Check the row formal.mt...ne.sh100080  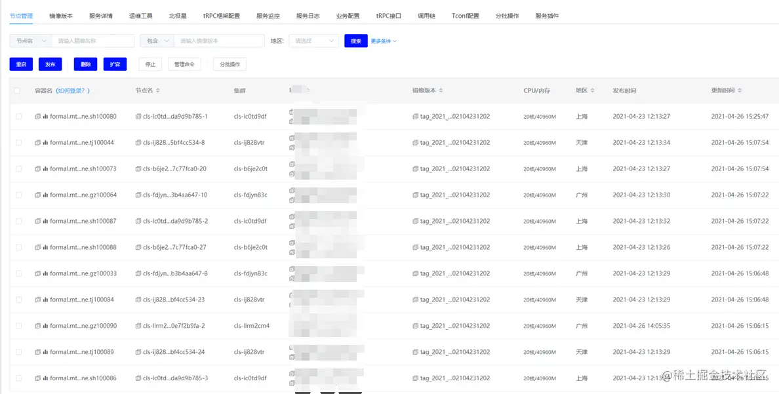pyautogui.click(x=18, y=116)
